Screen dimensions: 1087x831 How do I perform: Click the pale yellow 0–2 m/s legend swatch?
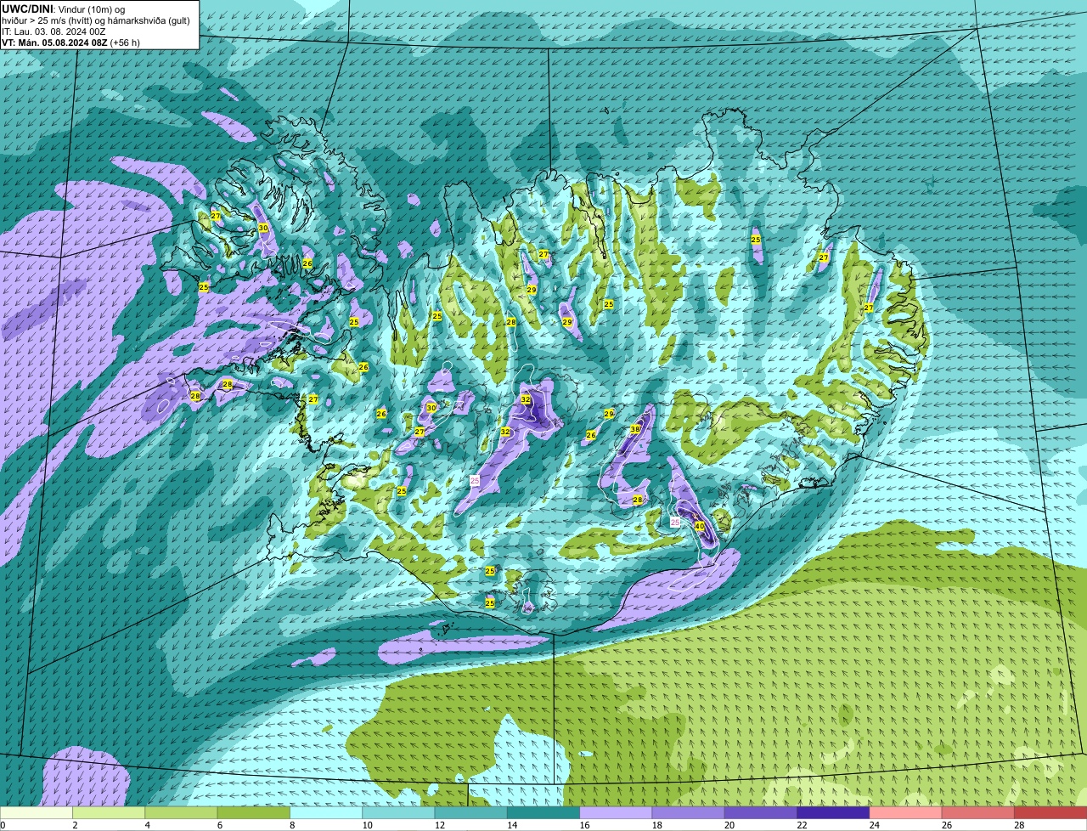37,812
